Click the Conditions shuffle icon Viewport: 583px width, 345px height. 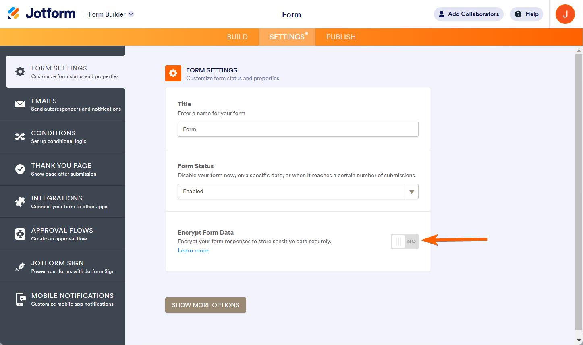pyautogui.click(x=20, y=137)
